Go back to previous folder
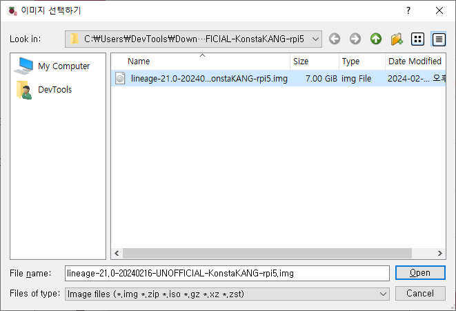 (x=335, y=39)
